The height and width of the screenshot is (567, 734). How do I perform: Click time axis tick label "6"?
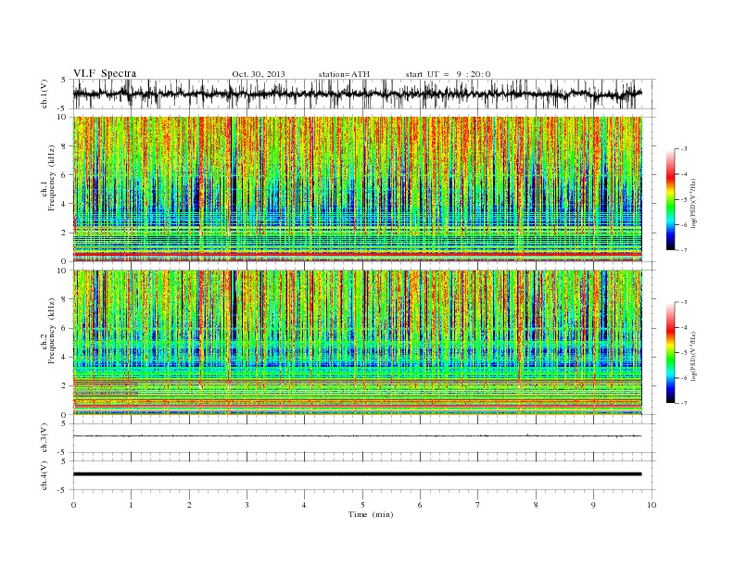coord(421,505)
